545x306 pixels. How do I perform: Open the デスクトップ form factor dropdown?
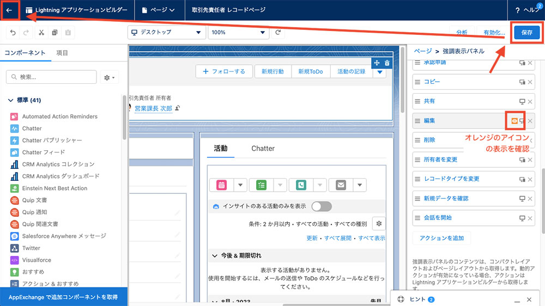pyautogui.click(x=166, y=32)
